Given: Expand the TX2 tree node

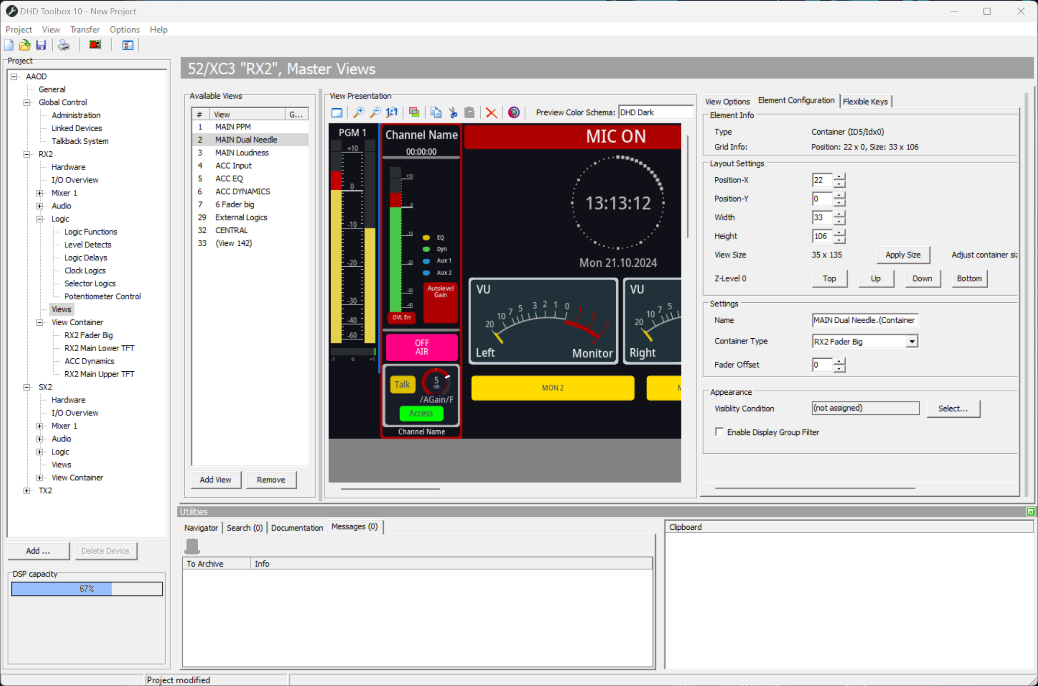Looking at the screenshot, I should click(x=27, y=491).
